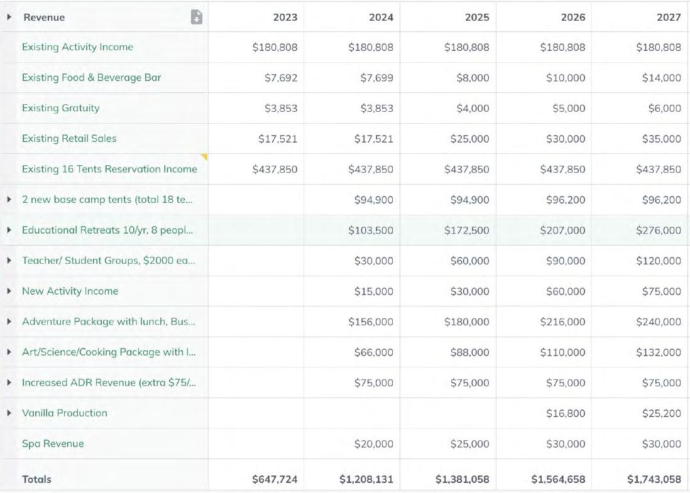Expand the Educational Retreats row
Image resolution: width=690 pixels, height=493 pixels.
pyautogui.click(x=9, y=230)
